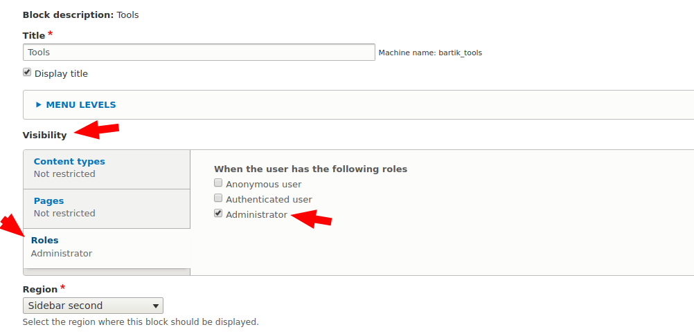Enable the Anonymous user role checkbox
This screenshot has height=336, width=694.
(218, 183)
